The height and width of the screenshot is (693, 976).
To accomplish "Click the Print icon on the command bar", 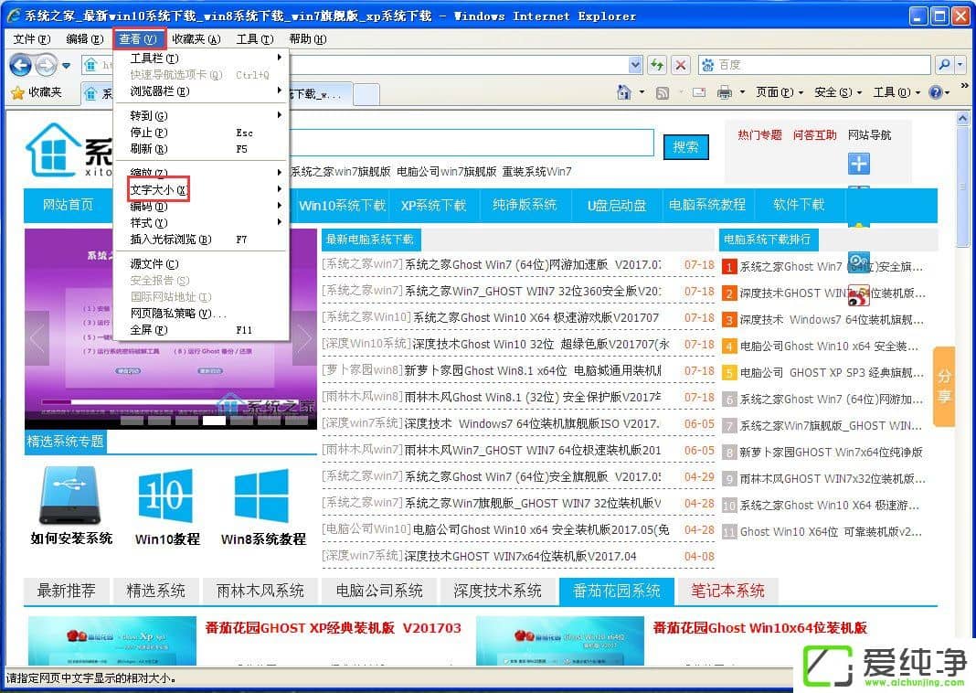I will tap(726, 89).
